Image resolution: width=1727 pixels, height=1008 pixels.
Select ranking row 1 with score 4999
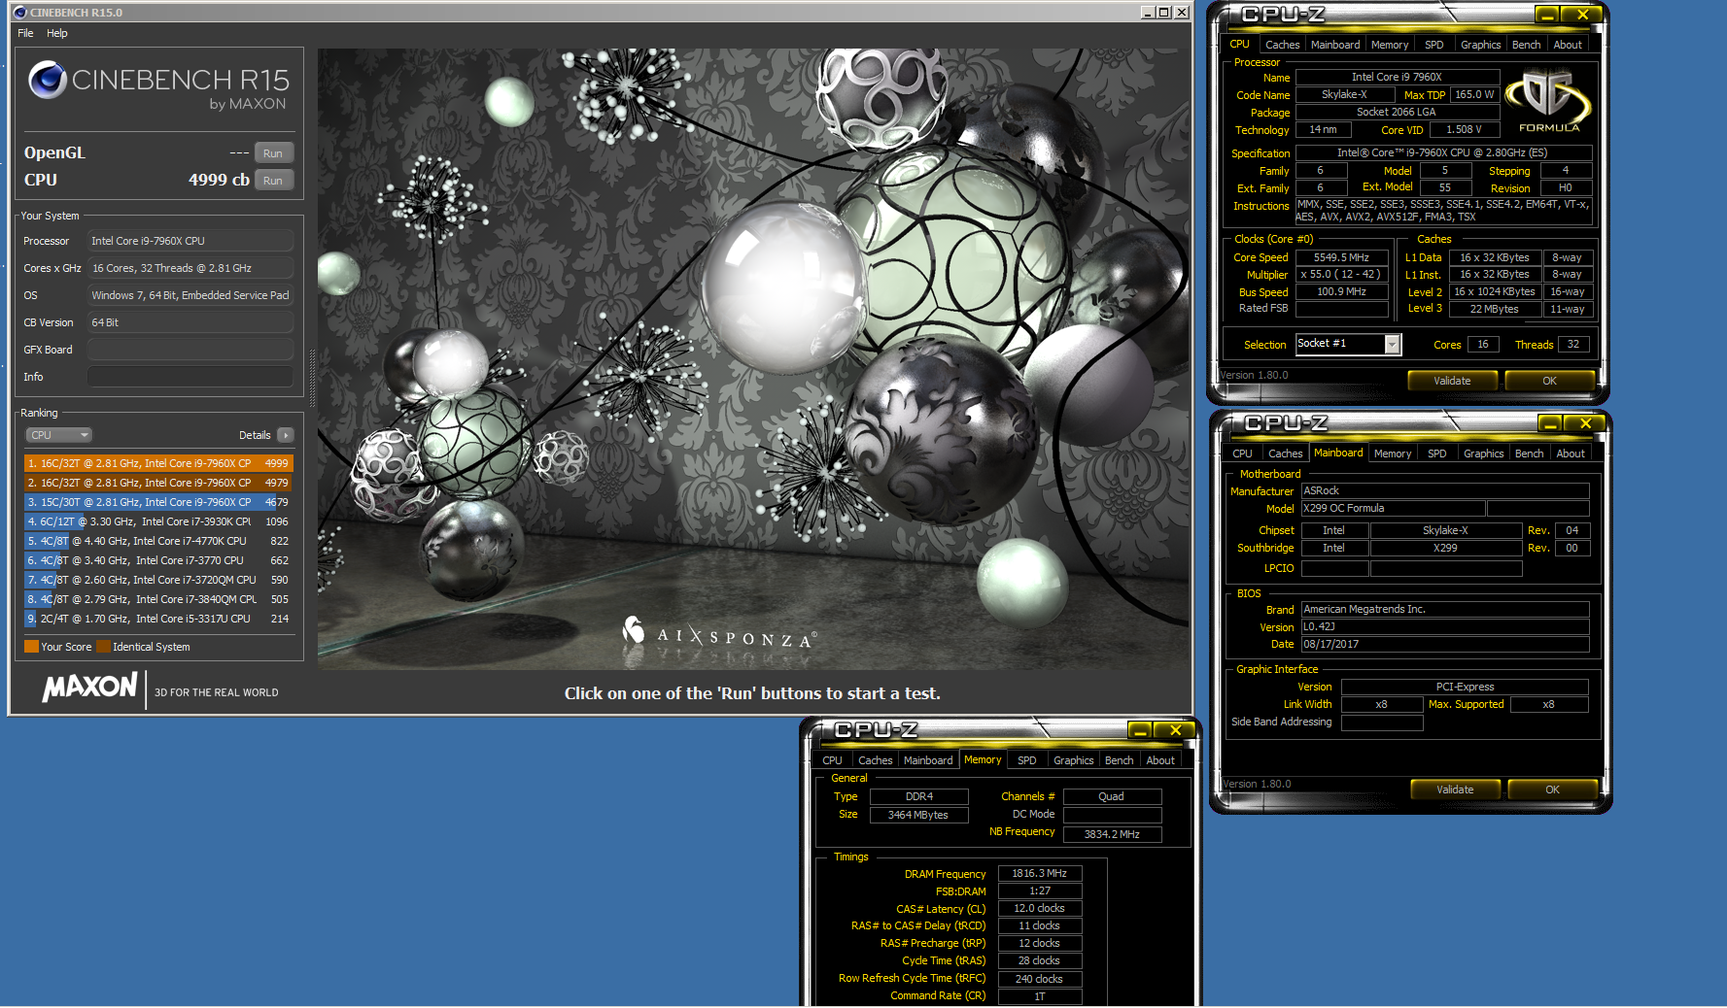(158, 463)
